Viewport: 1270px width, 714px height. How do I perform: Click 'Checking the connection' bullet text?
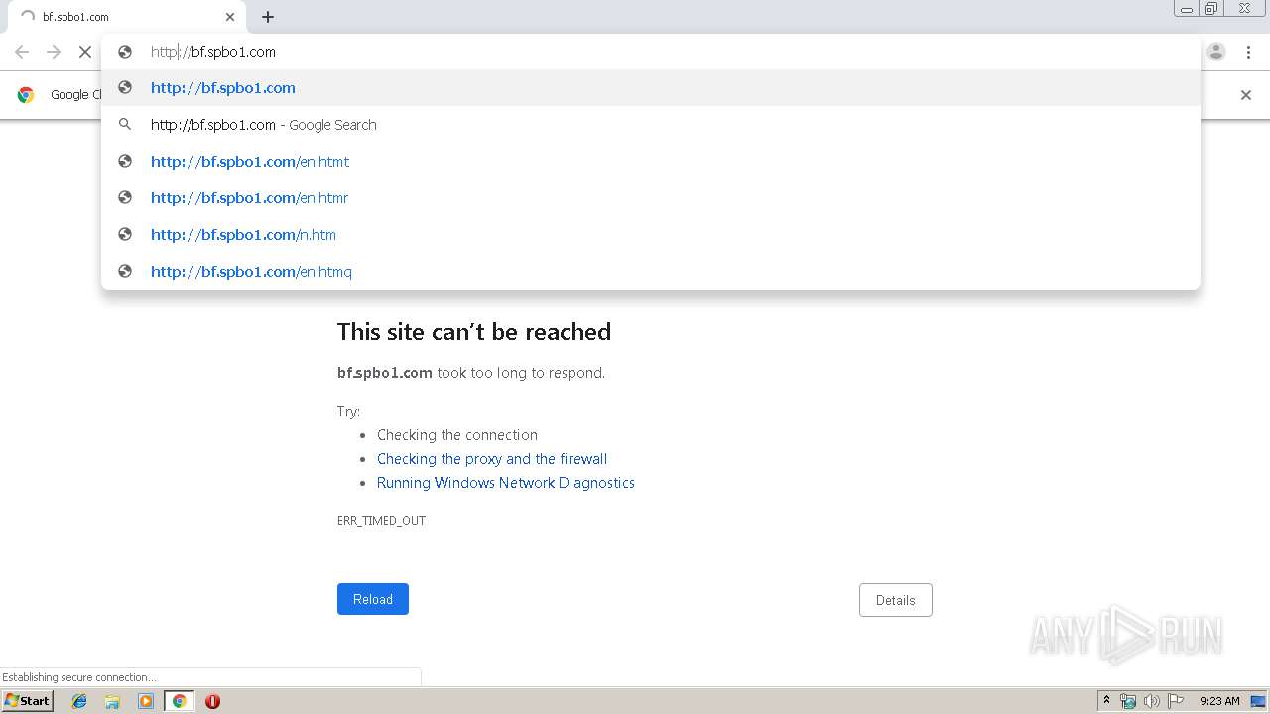[x=457, y=435]
